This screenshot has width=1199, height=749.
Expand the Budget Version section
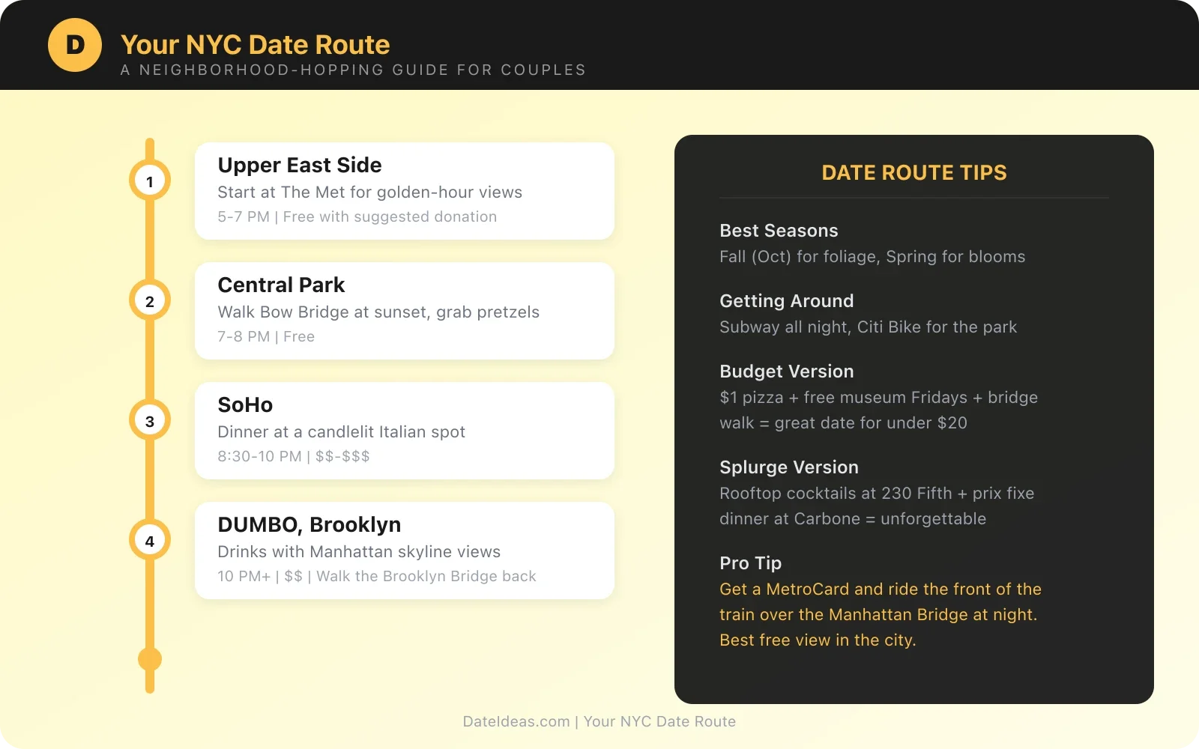point(787,372)
